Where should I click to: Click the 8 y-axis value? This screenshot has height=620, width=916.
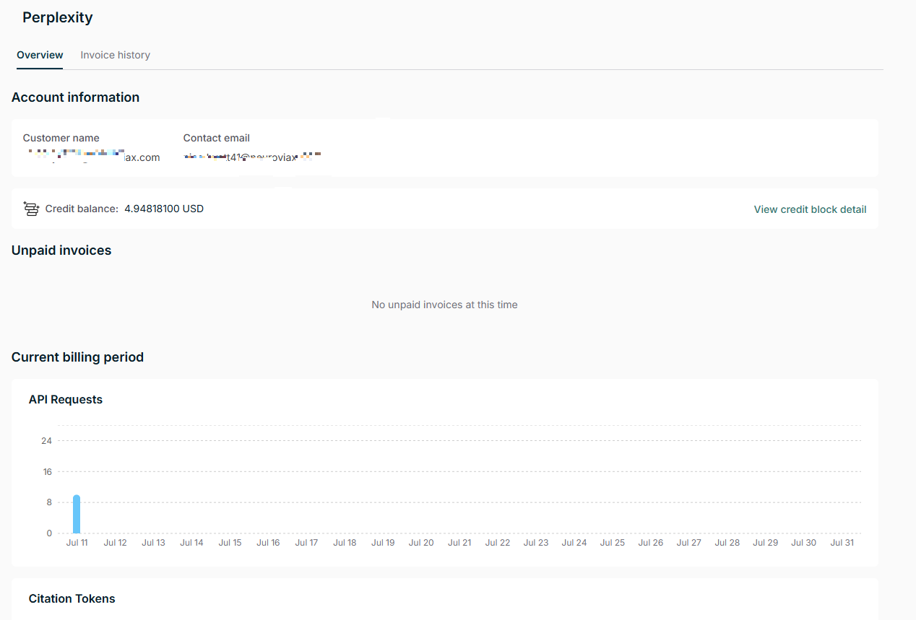[50, 502]
